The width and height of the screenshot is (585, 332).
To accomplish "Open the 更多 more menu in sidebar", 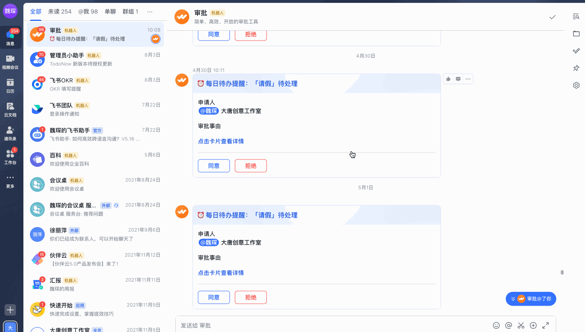I will tap(10, 181).
